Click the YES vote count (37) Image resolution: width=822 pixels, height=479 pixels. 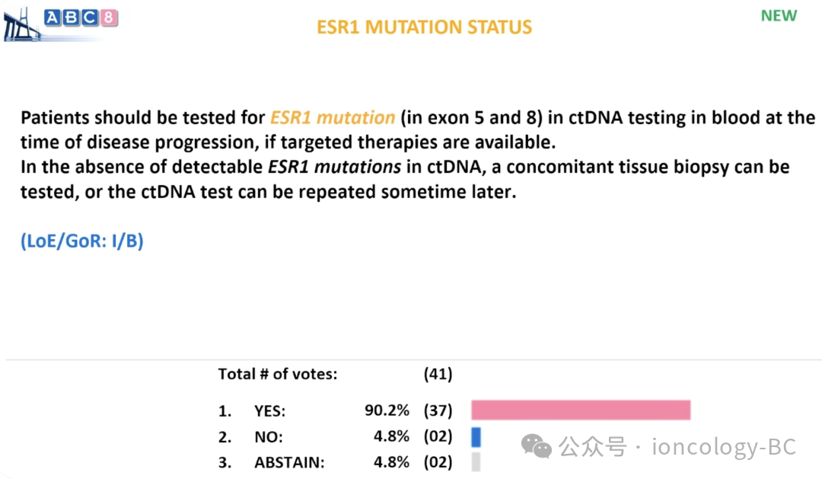pos(438,411)
